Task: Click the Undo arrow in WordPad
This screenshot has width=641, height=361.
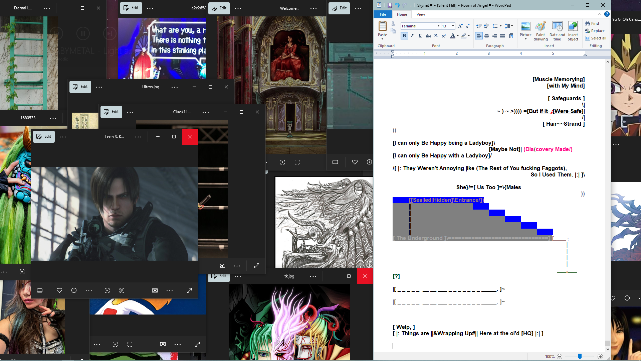Action: (397, 5)
